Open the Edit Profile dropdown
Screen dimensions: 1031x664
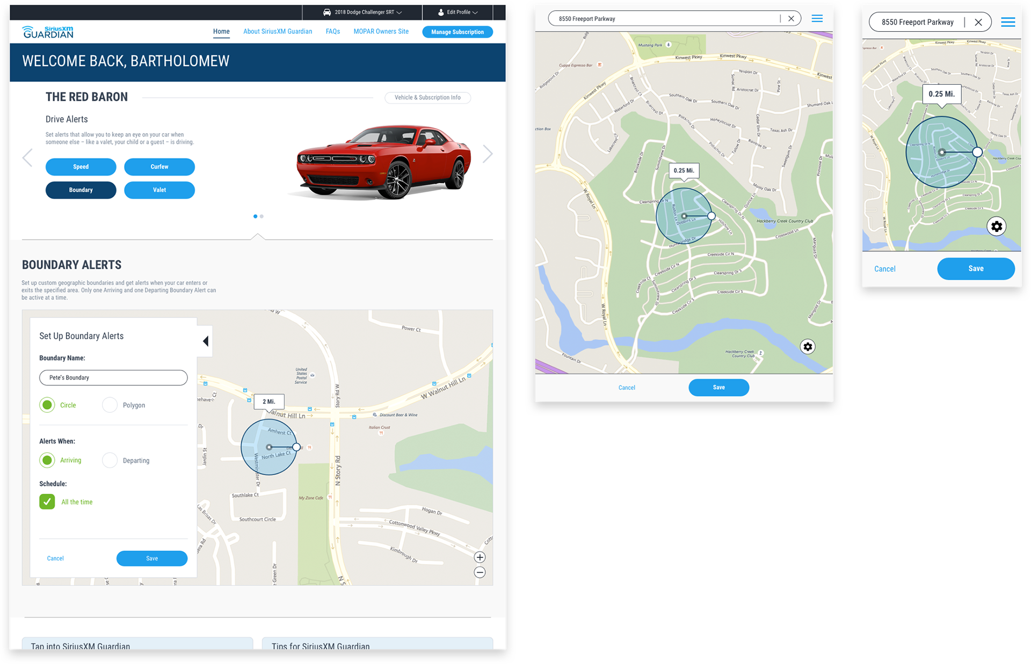coord(458,12)
